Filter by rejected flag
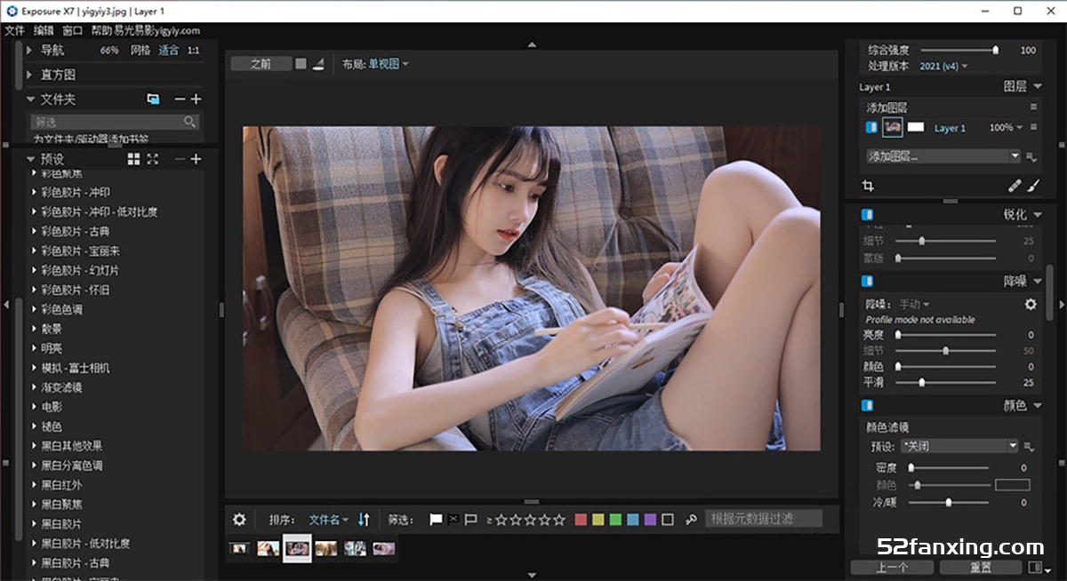 (x=453, y=520)
